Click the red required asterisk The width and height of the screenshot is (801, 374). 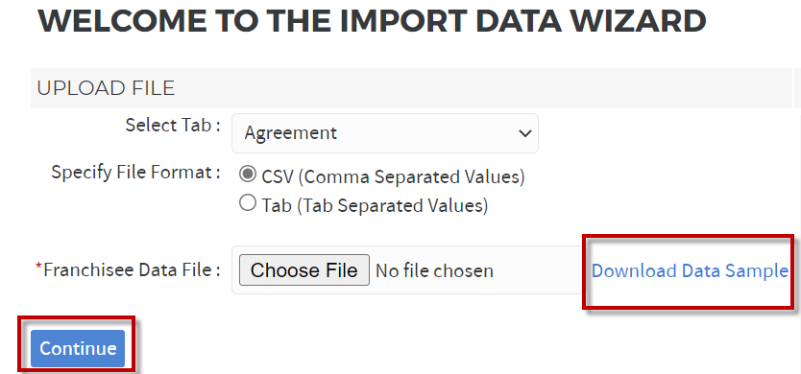click(x=38, y=268)
